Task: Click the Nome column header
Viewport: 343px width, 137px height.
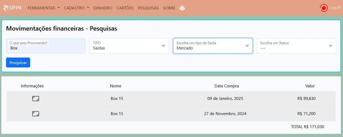Action: (116, 86)
